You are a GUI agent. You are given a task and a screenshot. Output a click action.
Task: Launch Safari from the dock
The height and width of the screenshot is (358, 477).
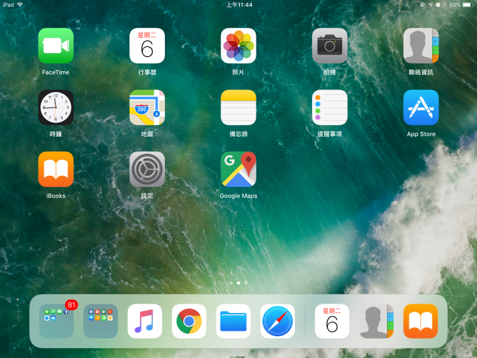[278, 321]
